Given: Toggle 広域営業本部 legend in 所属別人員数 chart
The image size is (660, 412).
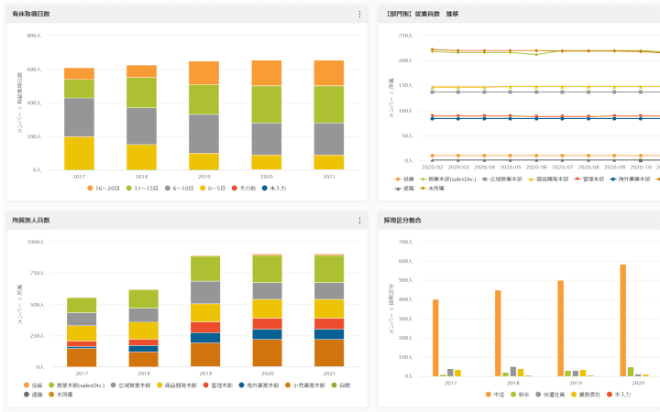Looking at the screenshot, I should 130,385.
